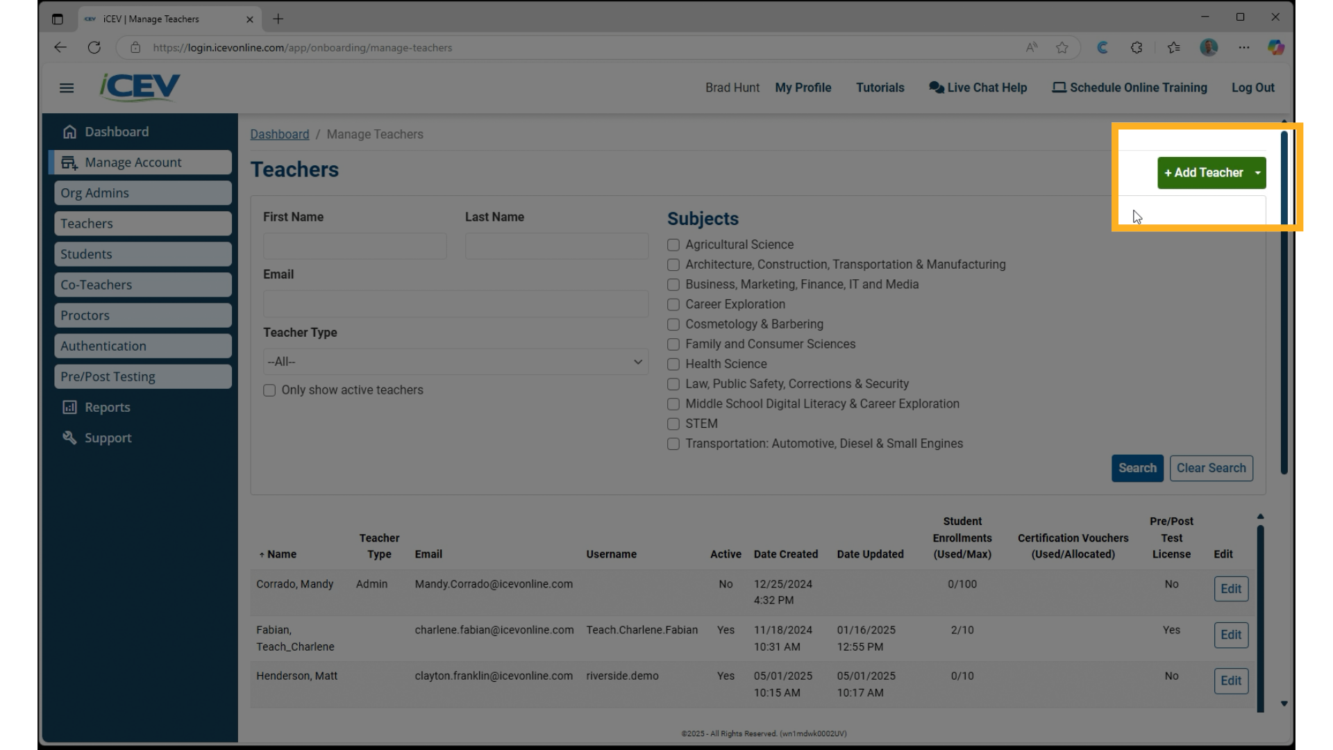1333x750 pixels.
Task: Select the Health Science checkbox
Action: (673, 365)
